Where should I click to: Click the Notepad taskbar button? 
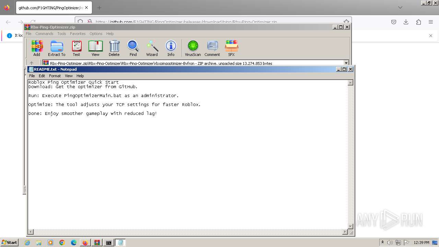point(120,243)
